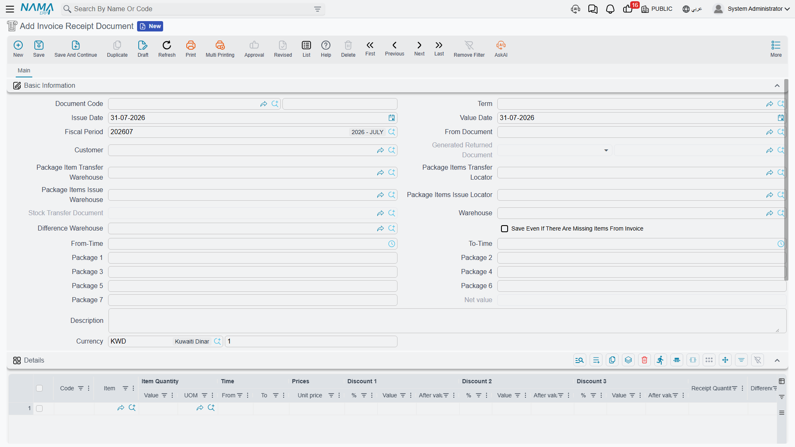
Task: Go to First record
Action: [370, 48]
